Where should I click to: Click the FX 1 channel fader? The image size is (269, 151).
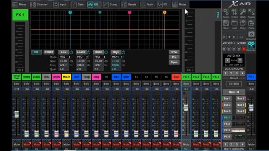point(186,108)
